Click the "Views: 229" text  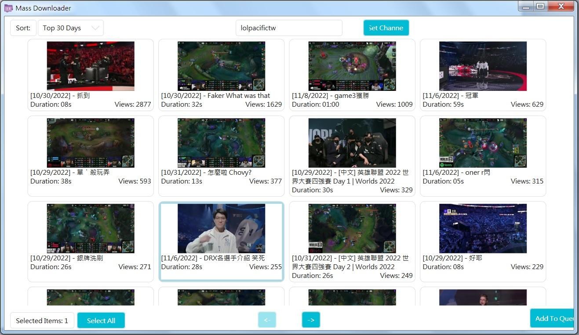point(527,267)
